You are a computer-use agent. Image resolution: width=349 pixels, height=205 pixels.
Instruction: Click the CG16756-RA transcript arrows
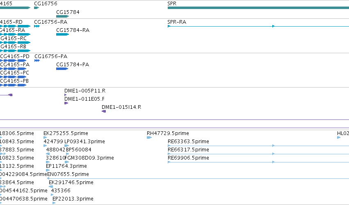pos(37,26)
